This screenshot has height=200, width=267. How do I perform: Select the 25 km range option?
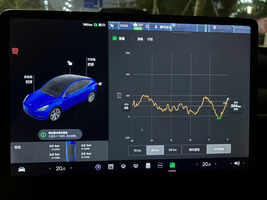(x=155, y=150)
